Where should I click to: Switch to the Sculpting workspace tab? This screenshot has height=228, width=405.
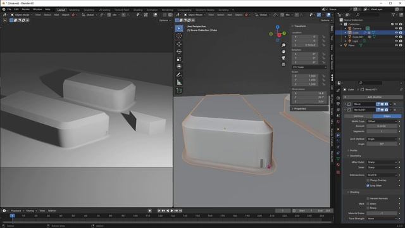[89, 10]
